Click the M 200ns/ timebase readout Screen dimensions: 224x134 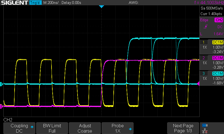(x=51, y=3)
